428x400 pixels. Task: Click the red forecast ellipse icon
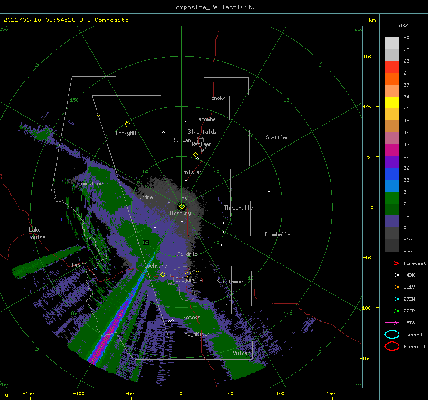[x=392, y=346]
